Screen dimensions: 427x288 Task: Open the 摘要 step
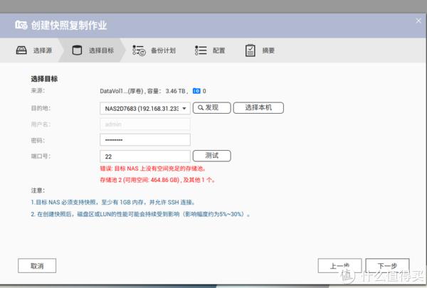pyautogui.click(x=260, y=50)
